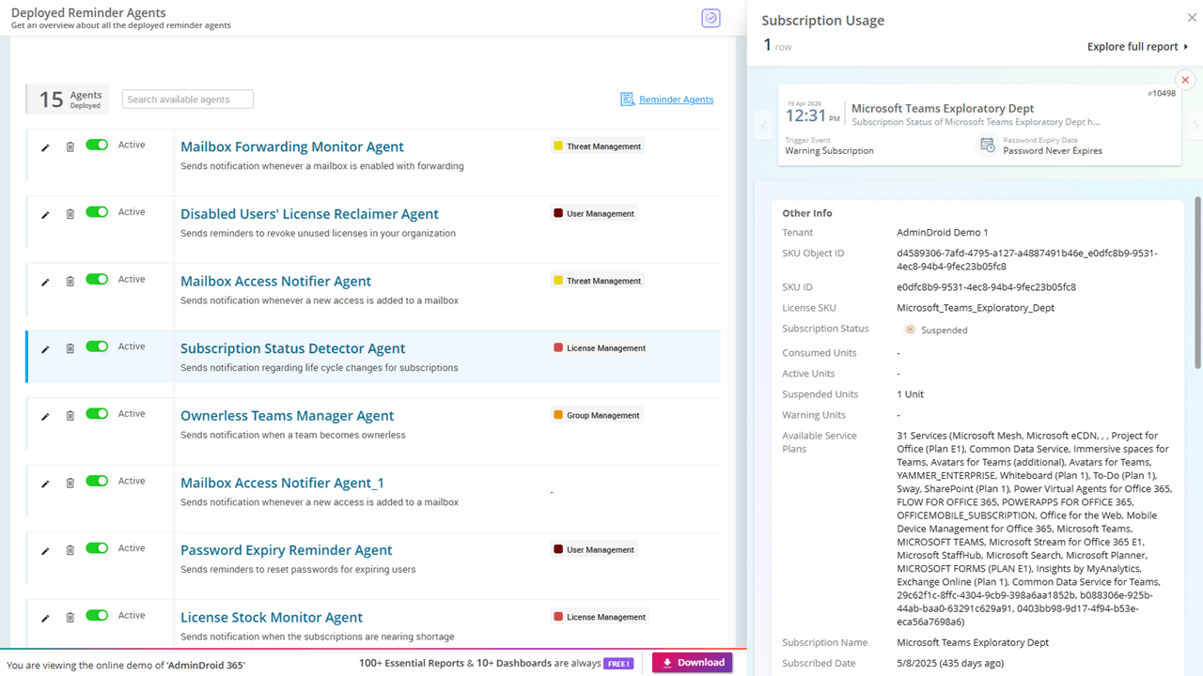Screen dimensions: 1203x676
Task: Close the Subscription Usage panel
Action: click(1193, 18)
